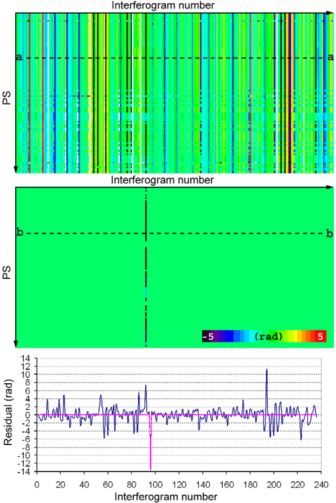Click the middle panel's right-pointing axis arrowhead
Viewport: 336px width, 503px height.
(x=330, y=187)
